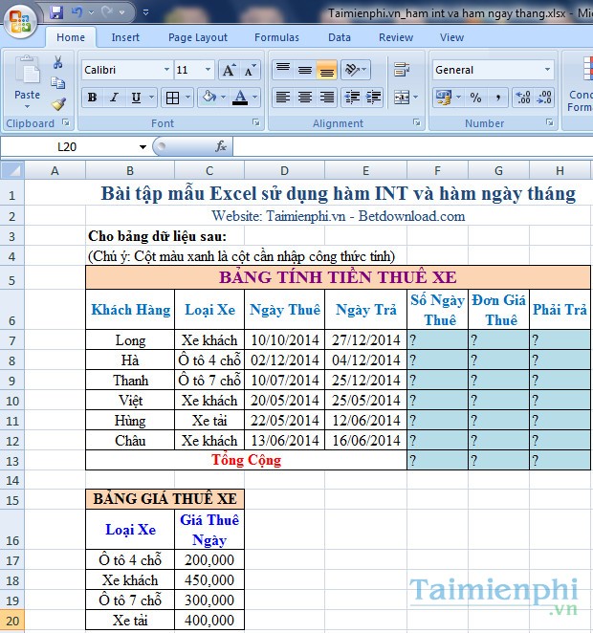Toggle italic formatting
Screen dimensions: 593x633
[x=114, y=98]
